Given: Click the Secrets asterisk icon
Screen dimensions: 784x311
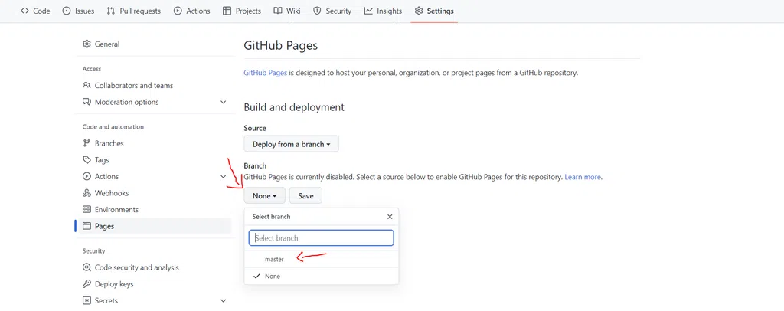Looking at the screenshot, I should pos(87,300).
